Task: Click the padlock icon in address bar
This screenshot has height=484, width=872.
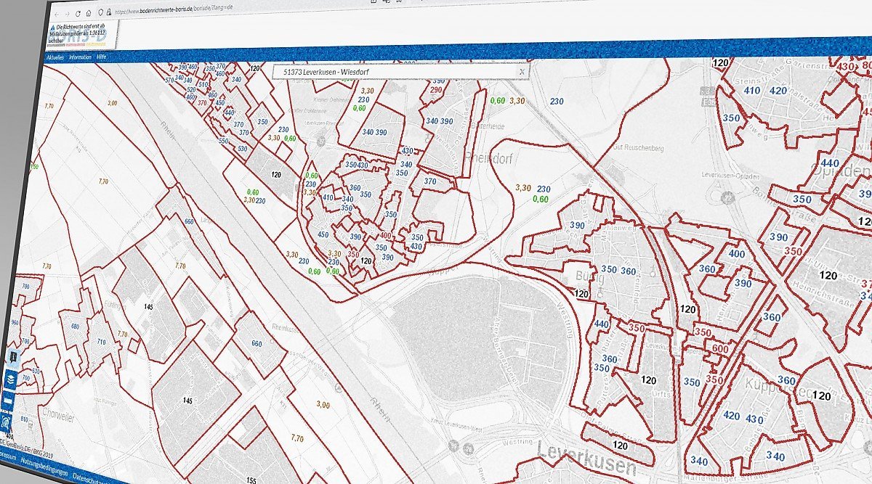Action: coord(110,13)
